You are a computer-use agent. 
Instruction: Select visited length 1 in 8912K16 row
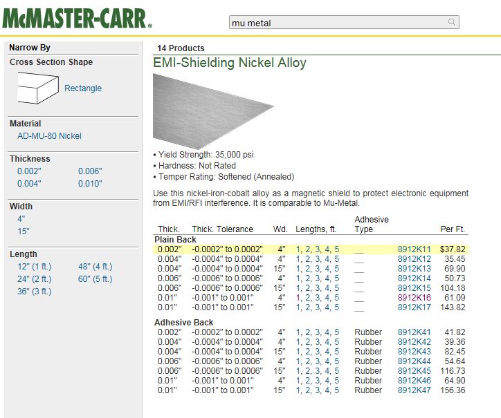(298, 298)
